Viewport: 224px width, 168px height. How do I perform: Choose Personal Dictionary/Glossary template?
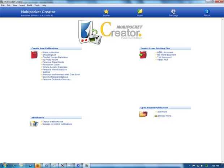(x=56, y=79)
